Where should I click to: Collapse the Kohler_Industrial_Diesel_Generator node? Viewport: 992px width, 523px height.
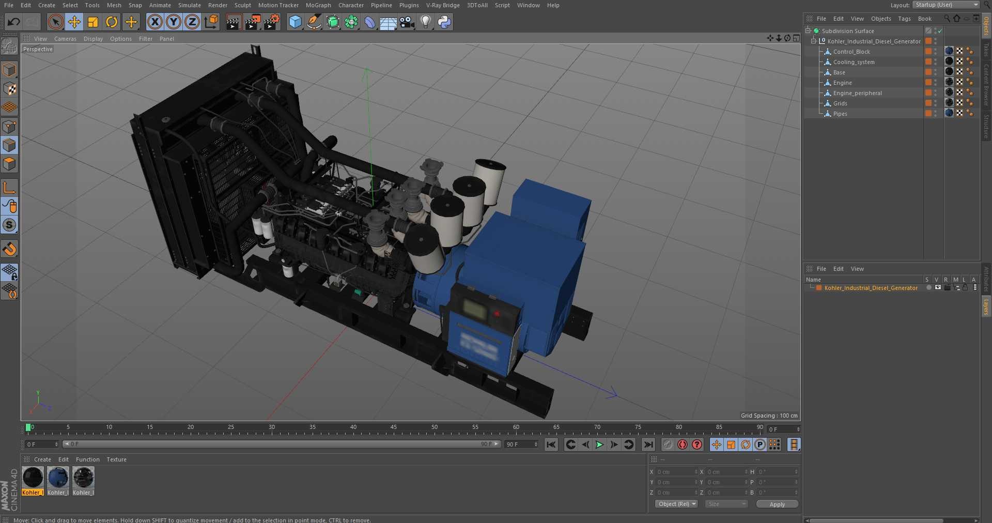click(x=814, y=41)
